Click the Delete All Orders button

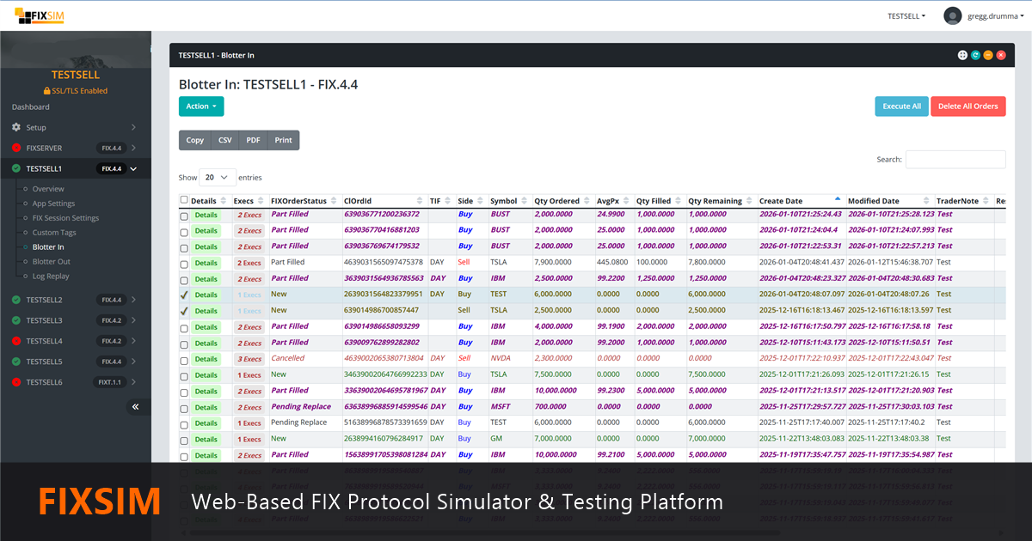(967, 106)
